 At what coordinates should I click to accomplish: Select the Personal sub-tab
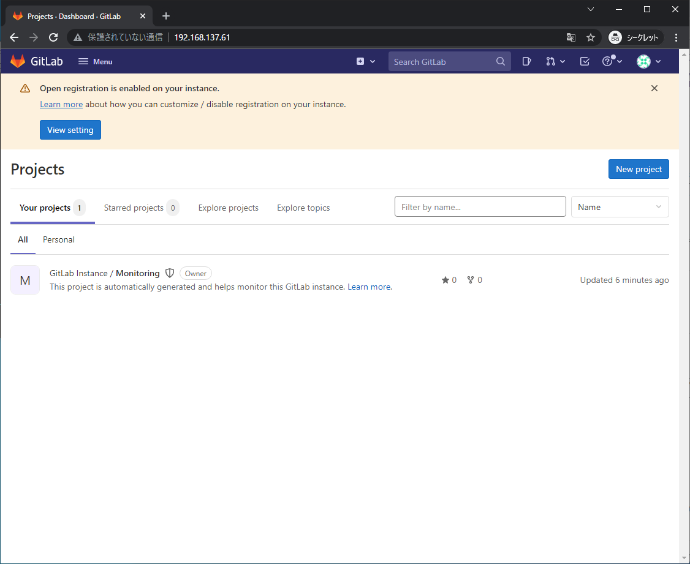[x=59, y=239]
